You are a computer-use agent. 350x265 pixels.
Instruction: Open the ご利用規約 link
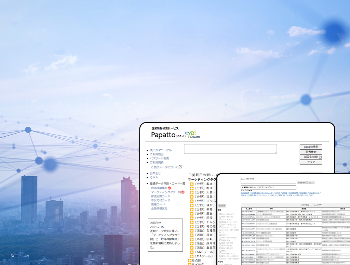point(157,162)
